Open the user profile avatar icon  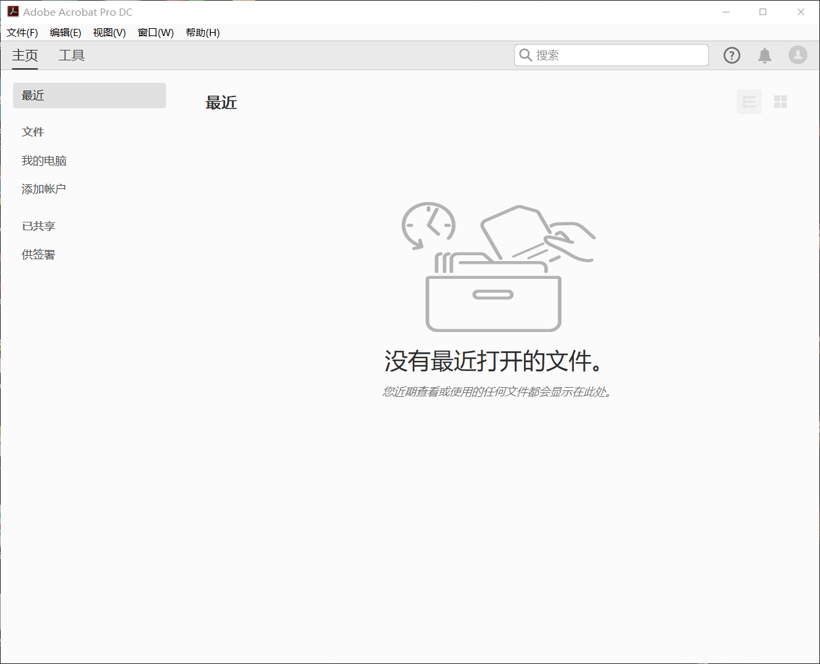tap(798, 55)
